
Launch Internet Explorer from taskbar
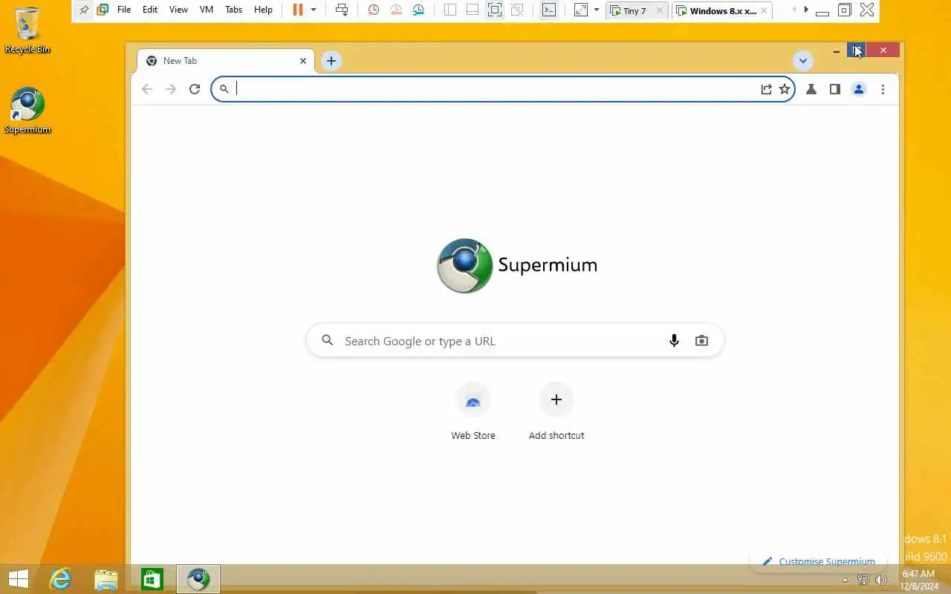[60, 579]
